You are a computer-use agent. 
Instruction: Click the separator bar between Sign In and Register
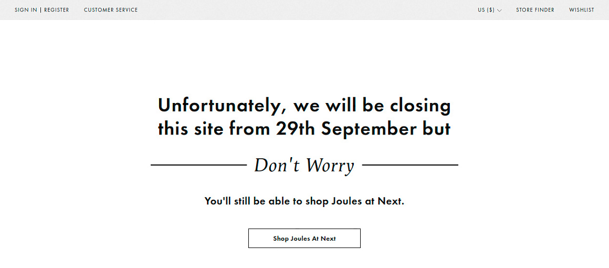[40, 10]
